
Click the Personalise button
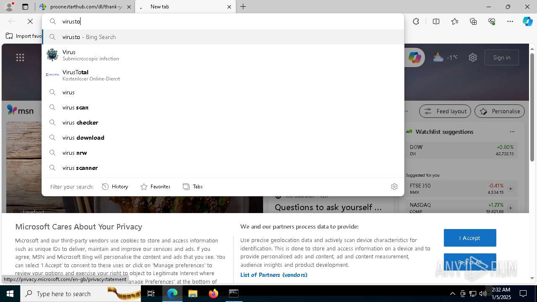(x=500, y=111)
